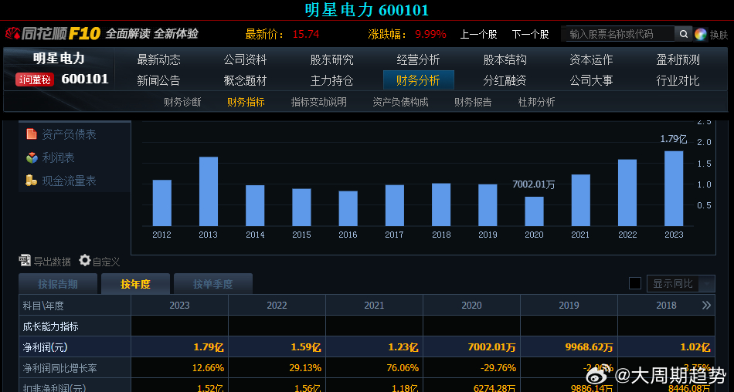Click the 2018 column header
The image size is (734, 392).
pyautogui.click(x=666, y=306)
